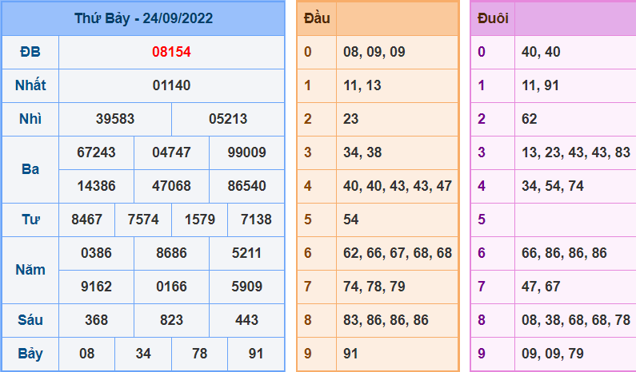Select Ba prize number 86540
This screenshot has width=636, height=372.
point(247,186)
